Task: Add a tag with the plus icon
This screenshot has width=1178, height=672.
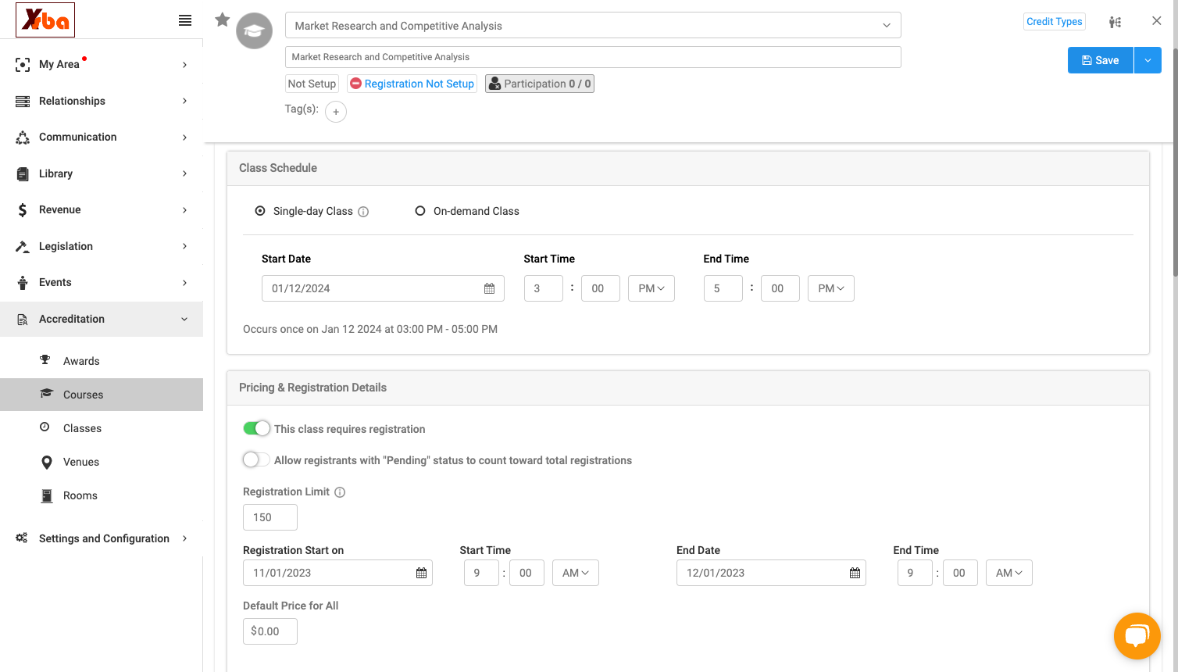Action: [x=336, y=112]
